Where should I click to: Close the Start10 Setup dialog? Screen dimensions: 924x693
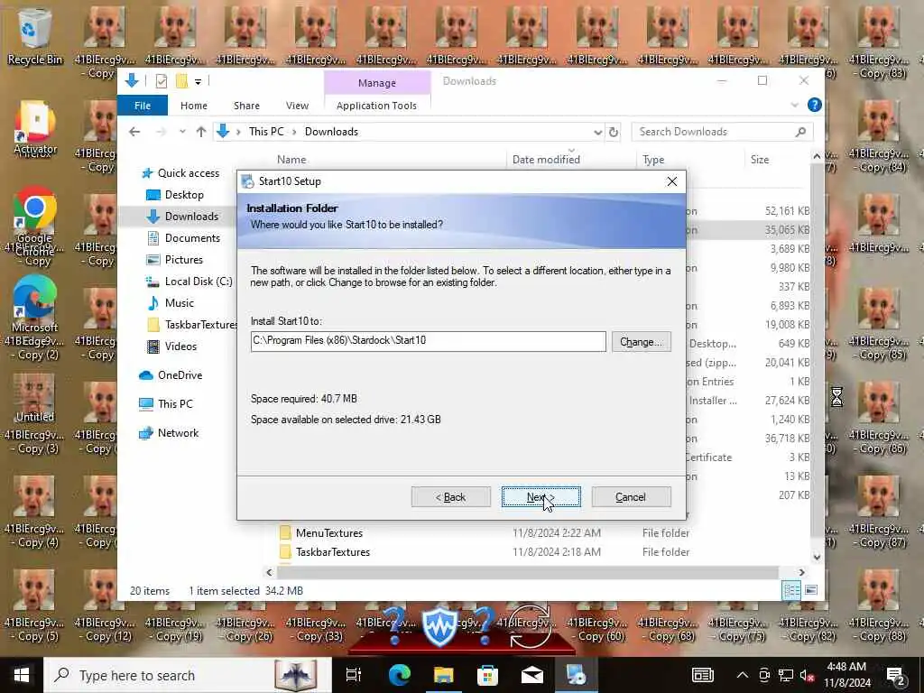click(x=671, y=181)
